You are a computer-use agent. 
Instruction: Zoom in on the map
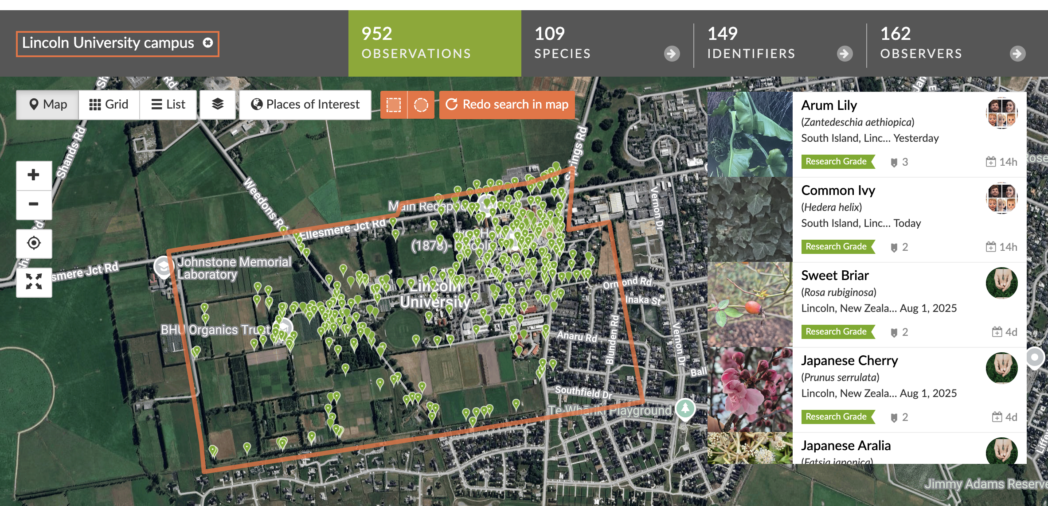point(34,175)
